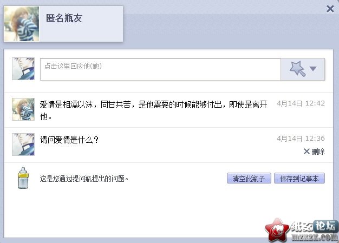Click the avatar beside 请问爱情是什么？
The width and height of the screenshot is (339, 243).
23,145
